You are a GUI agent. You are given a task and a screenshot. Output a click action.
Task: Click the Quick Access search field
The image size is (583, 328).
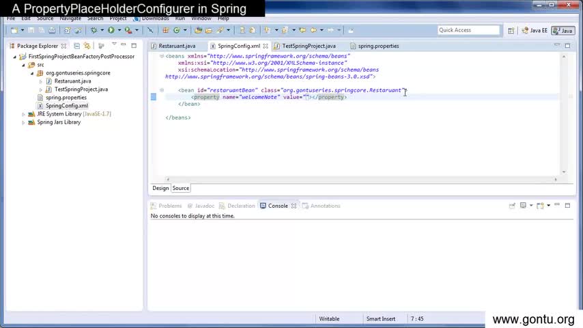[468, 30]
